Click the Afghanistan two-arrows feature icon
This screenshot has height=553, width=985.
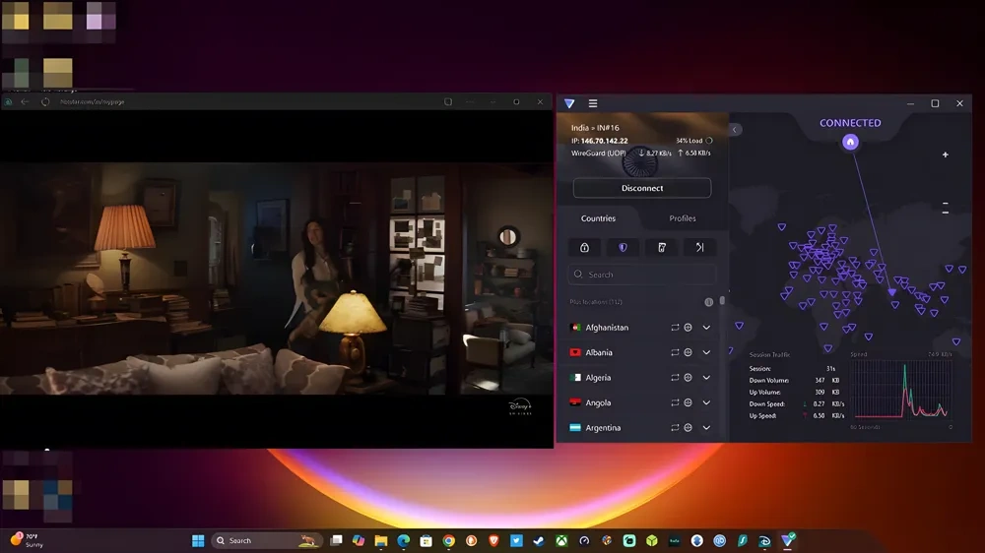[675, 328]
